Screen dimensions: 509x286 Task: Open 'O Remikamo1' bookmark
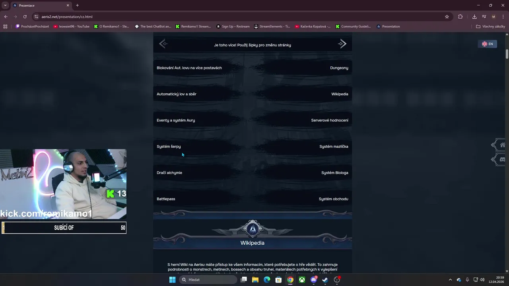(111, 27)
